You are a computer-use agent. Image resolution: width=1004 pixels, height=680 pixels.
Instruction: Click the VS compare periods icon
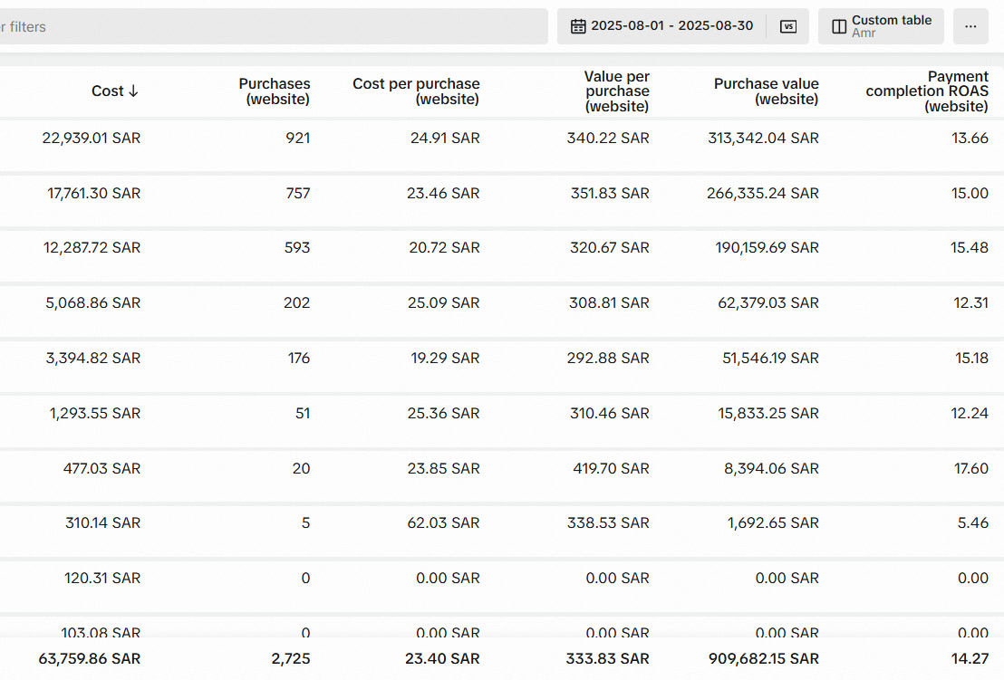(788, 26)
